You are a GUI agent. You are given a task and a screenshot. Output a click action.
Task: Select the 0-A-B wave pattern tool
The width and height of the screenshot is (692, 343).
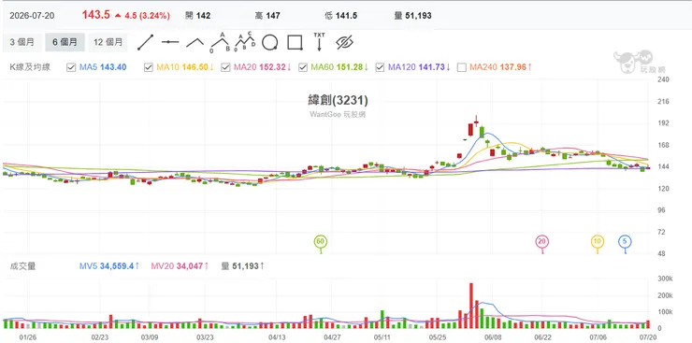click(x=220, y=42)
